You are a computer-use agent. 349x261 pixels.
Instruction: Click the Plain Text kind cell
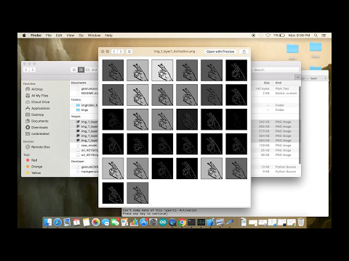(282, 88)
